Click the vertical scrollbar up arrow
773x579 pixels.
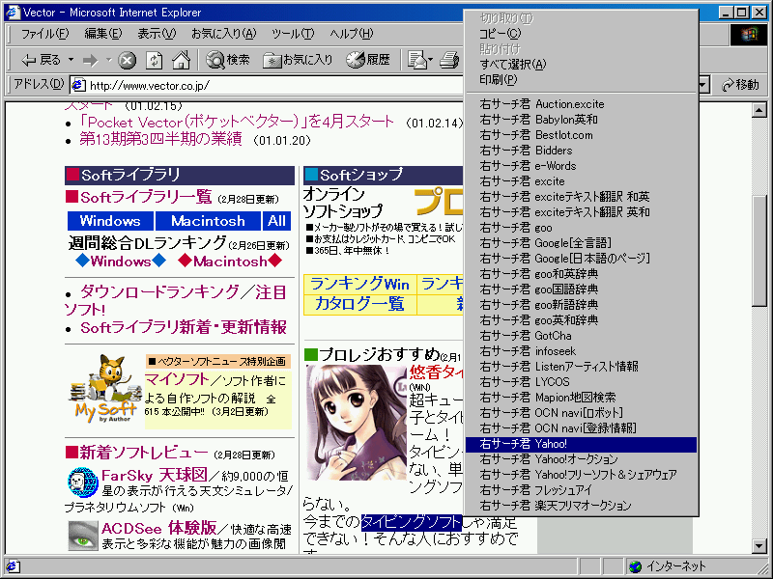coord(759,110)
